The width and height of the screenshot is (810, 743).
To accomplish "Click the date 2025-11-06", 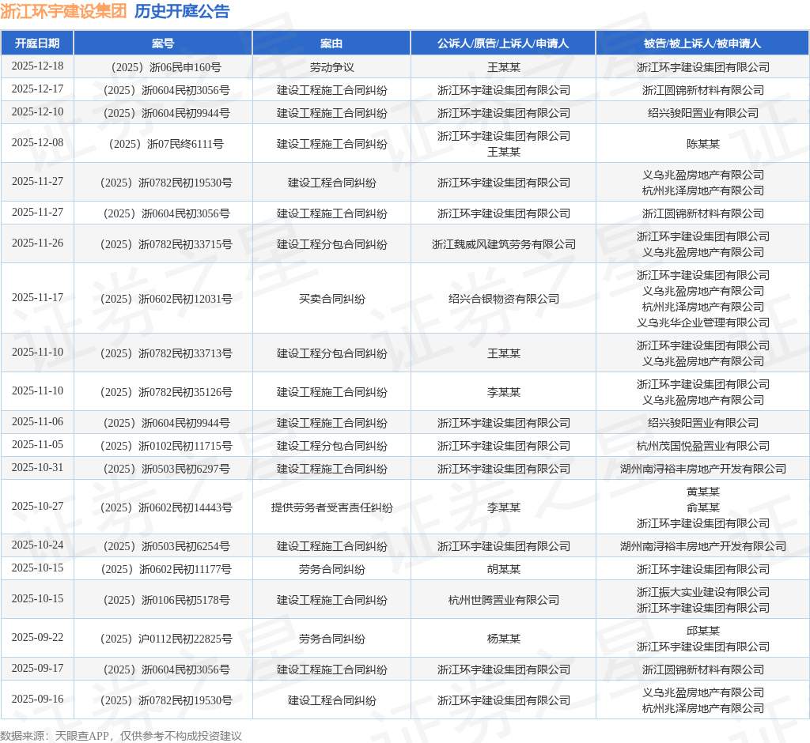I will coord(37,421).
